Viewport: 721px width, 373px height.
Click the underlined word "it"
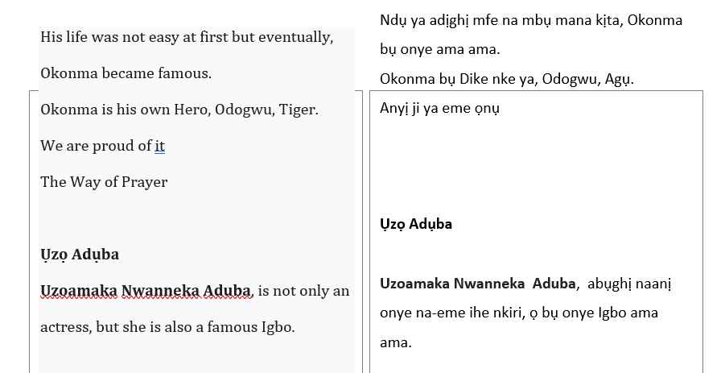click(x=159, y=146)
